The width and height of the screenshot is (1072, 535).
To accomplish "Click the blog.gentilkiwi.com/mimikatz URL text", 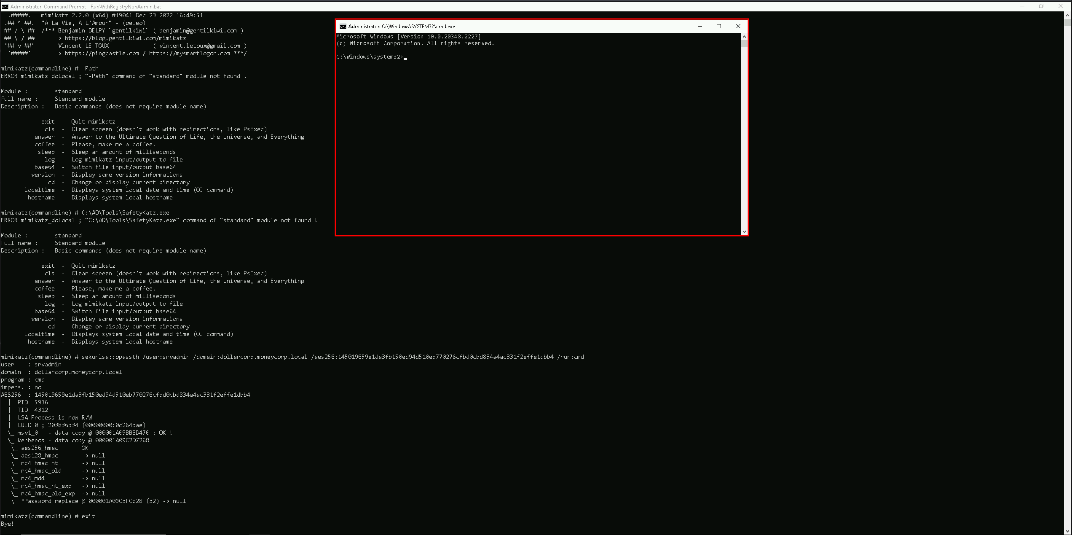I will (125, 38).
